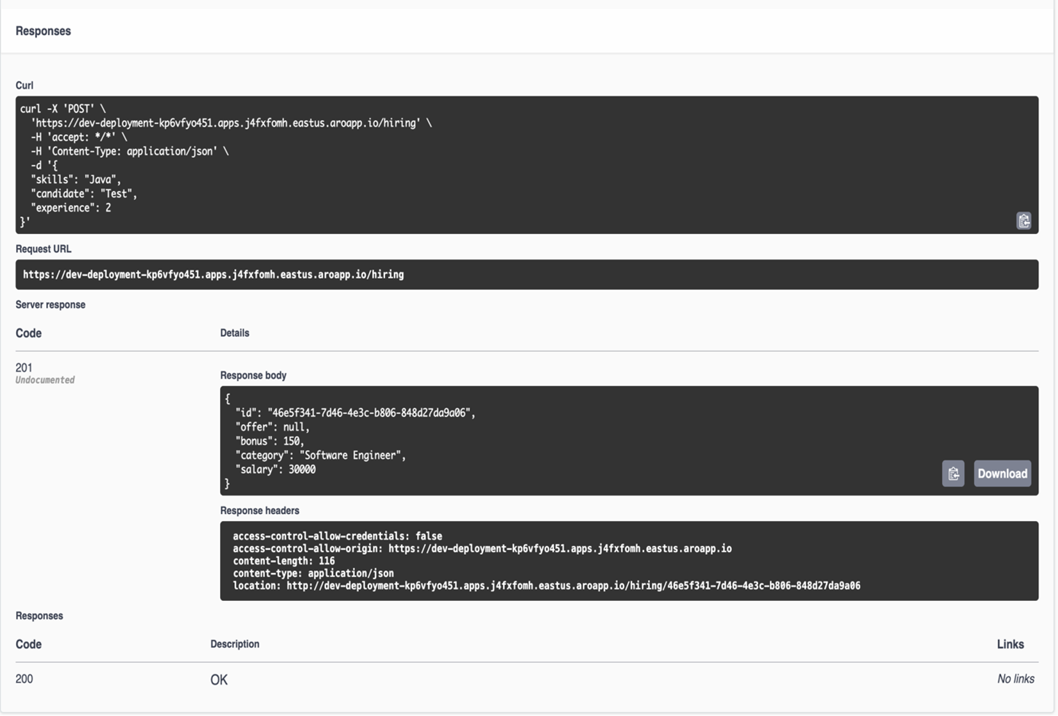
Task: Click the top Responses section heading
Action: point(43,31)
